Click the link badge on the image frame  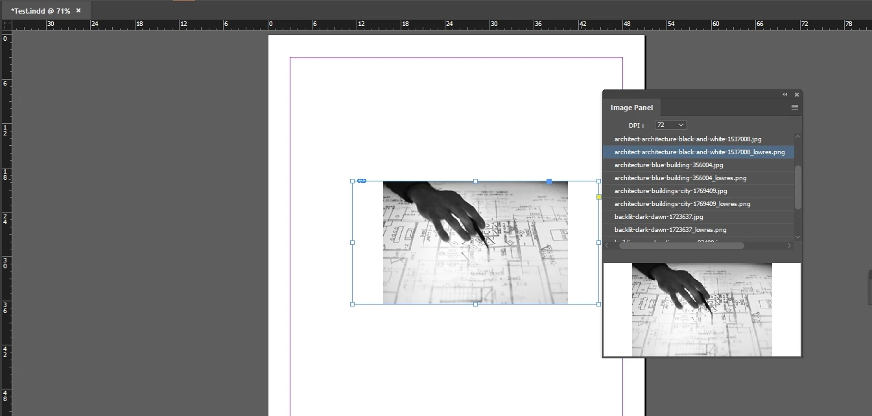tap(362, 181)
